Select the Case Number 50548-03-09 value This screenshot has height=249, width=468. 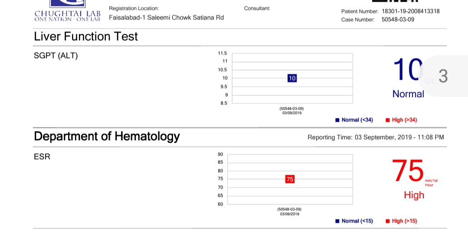point(398,20)
